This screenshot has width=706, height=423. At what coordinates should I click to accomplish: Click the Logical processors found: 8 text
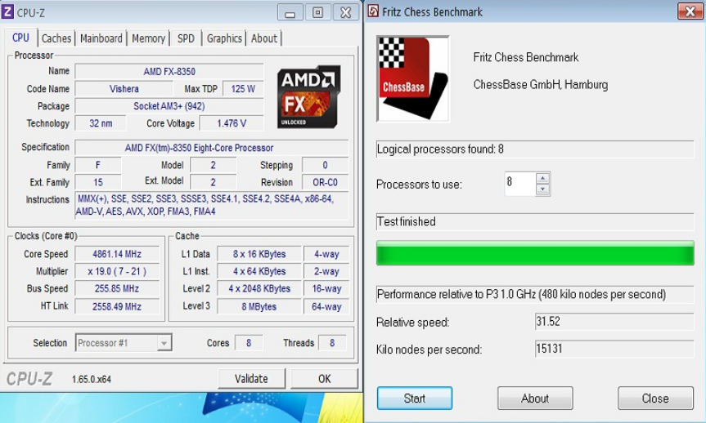coord(440,149)
